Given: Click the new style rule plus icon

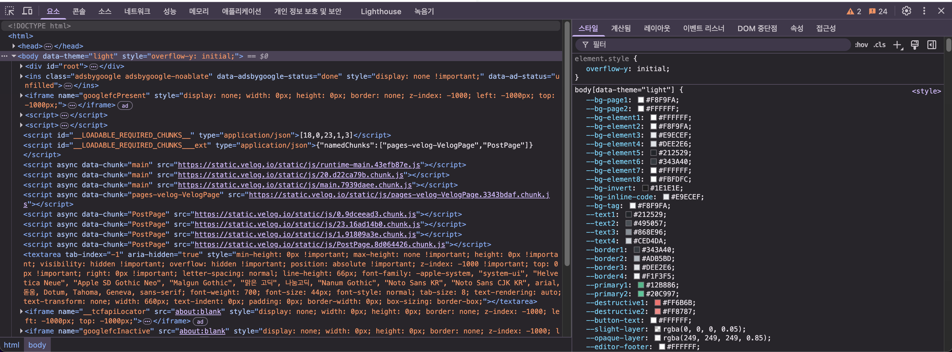Looking at the screenshot, I should (897, 45).
